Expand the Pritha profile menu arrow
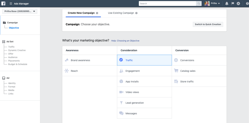 [x=219, y=4]
